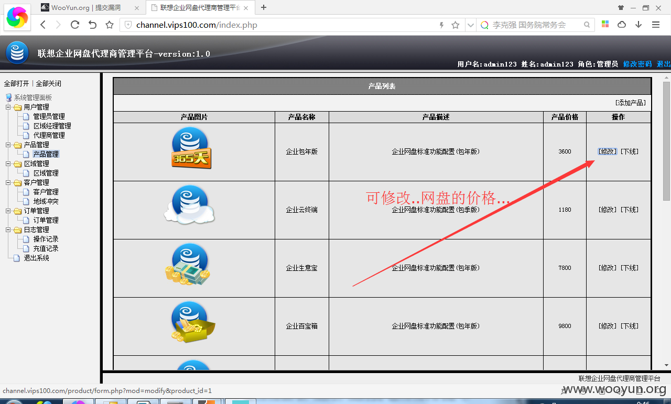Click the restore closed tab arrow icon

[x=92, y=25]
